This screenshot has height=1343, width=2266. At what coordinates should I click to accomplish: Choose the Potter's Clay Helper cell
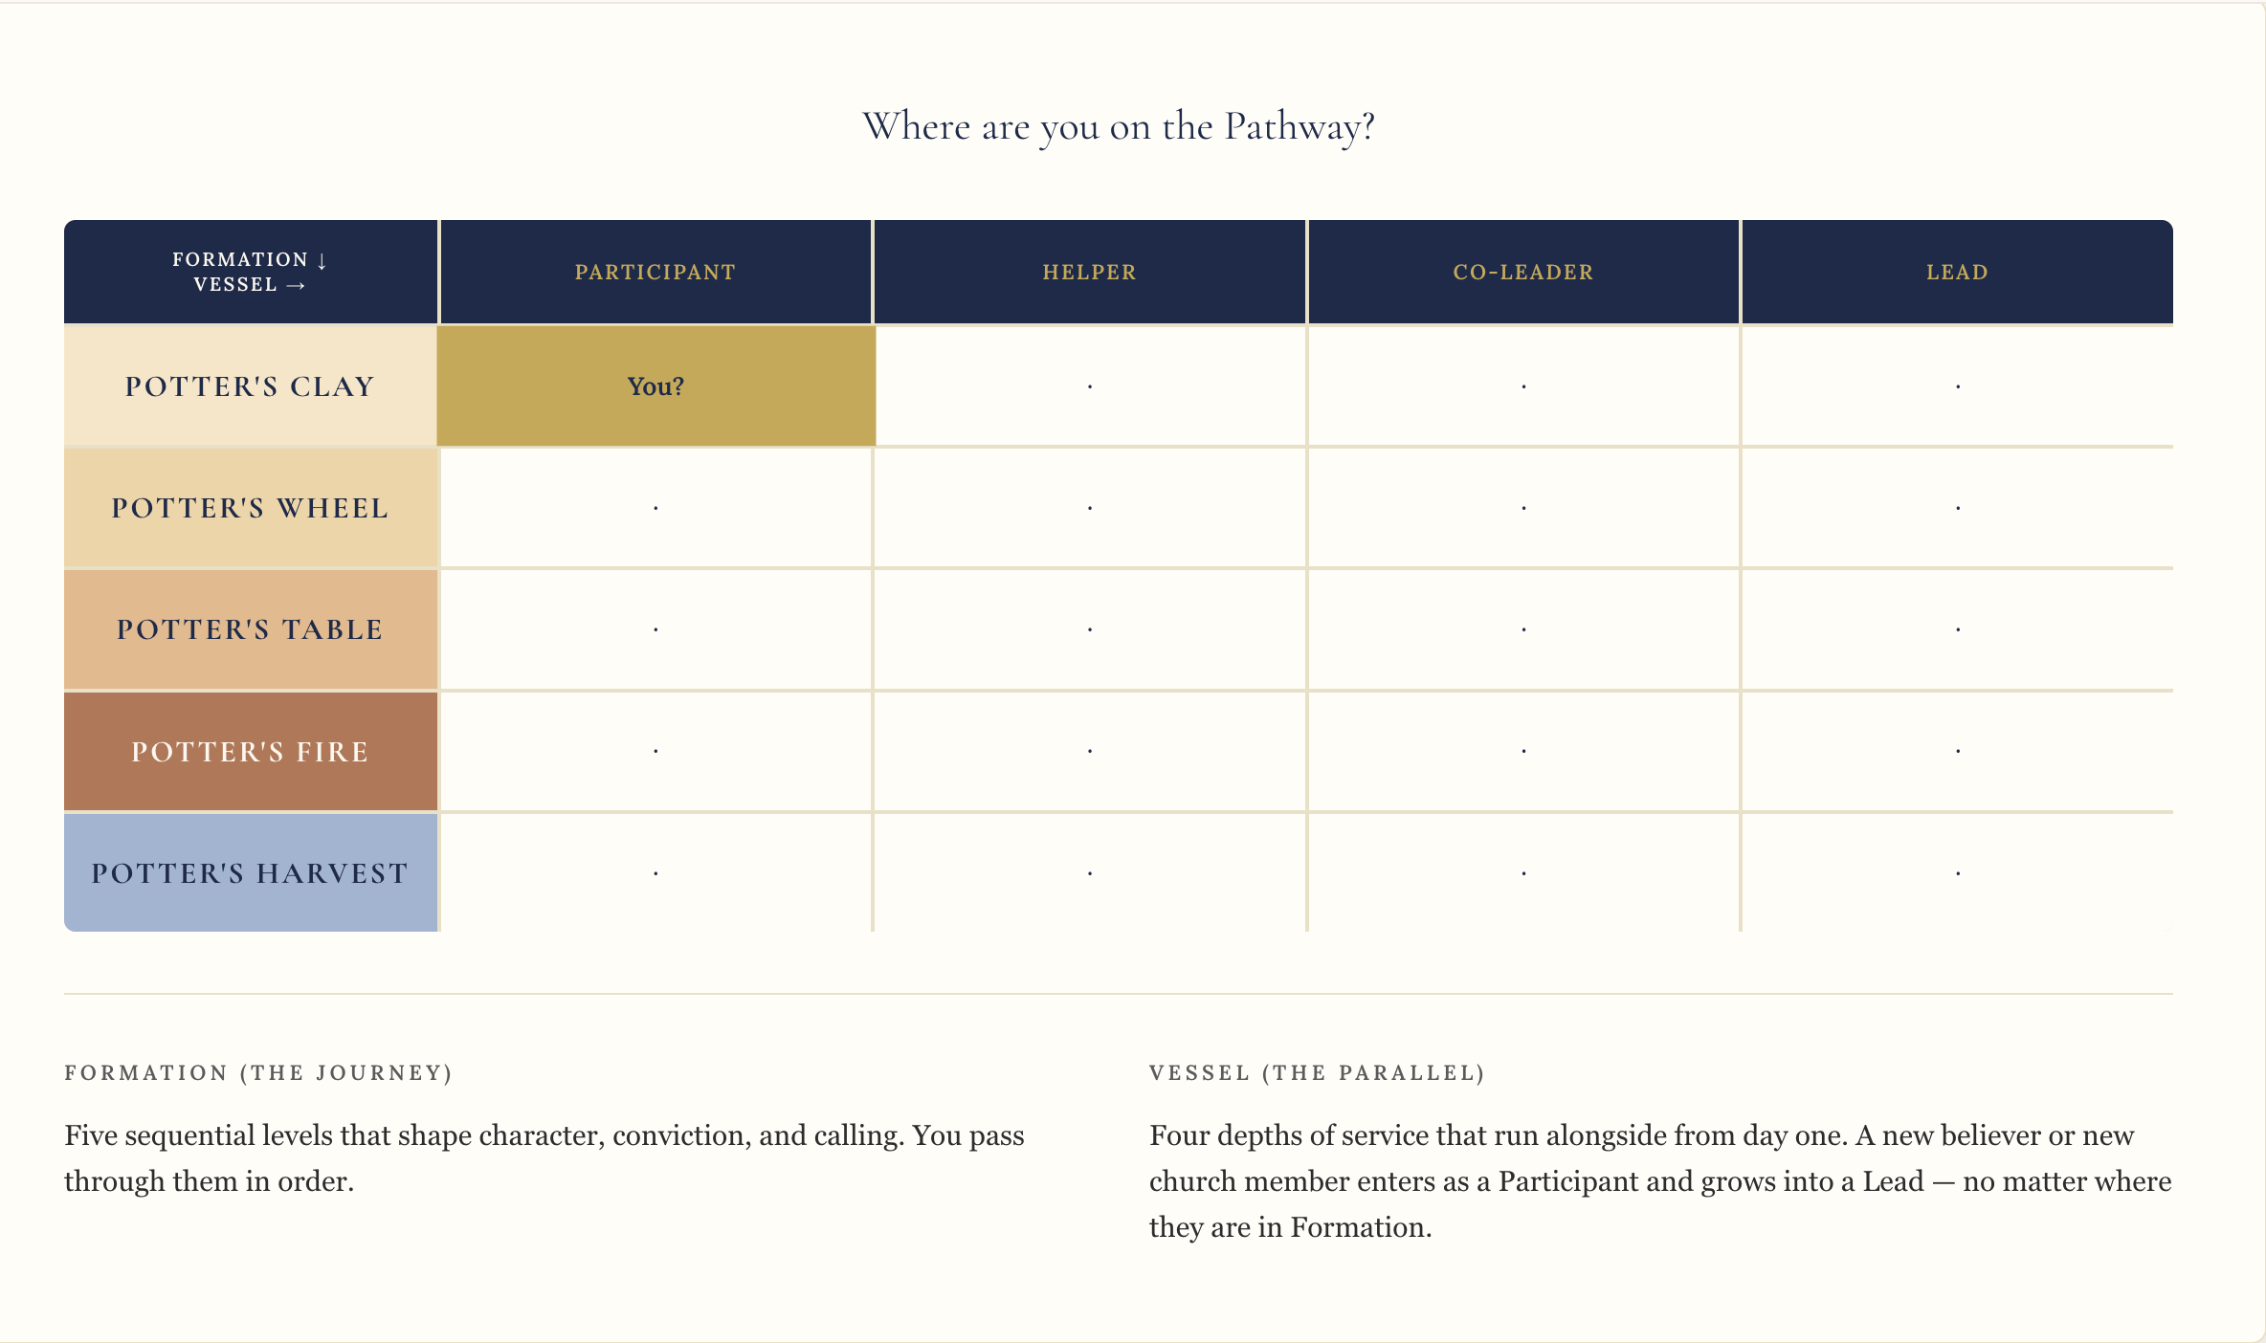point(1090,385)
